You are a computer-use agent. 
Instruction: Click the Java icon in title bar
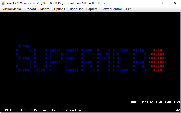[3, 3]
